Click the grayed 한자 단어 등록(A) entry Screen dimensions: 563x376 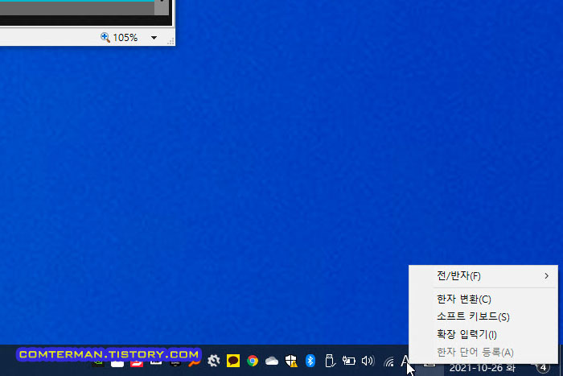click(483, 353)
